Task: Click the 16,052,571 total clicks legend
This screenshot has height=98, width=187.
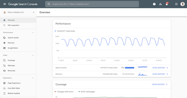Action: (x=65, y=31)
